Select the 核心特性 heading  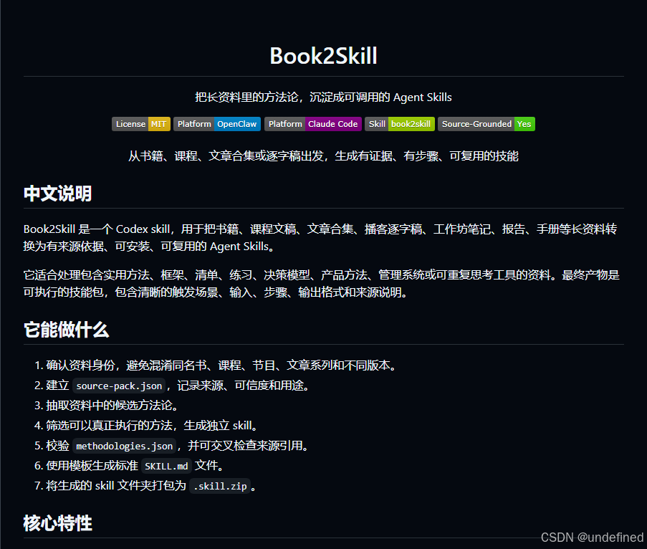(58, 523)
